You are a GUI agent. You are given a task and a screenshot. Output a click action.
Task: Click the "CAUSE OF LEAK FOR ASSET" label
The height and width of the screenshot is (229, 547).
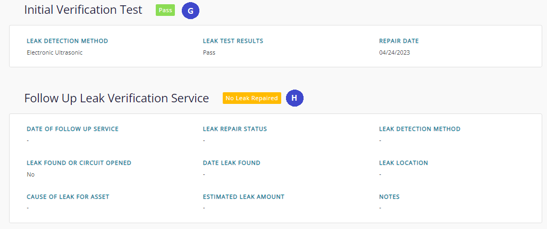coord(68,197)
